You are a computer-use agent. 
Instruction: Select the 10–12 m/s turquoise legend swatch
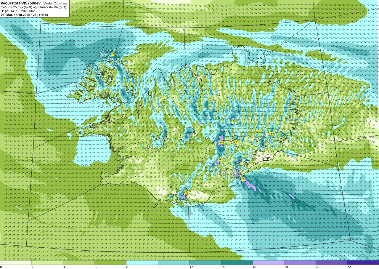pos(174,262)
